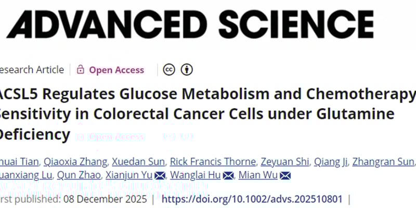Image resolution: width=416 pixels, height=208 pixels.
Task: Click the email envelope beside Xianjun Yu
Action: click(x=160, y=176)
